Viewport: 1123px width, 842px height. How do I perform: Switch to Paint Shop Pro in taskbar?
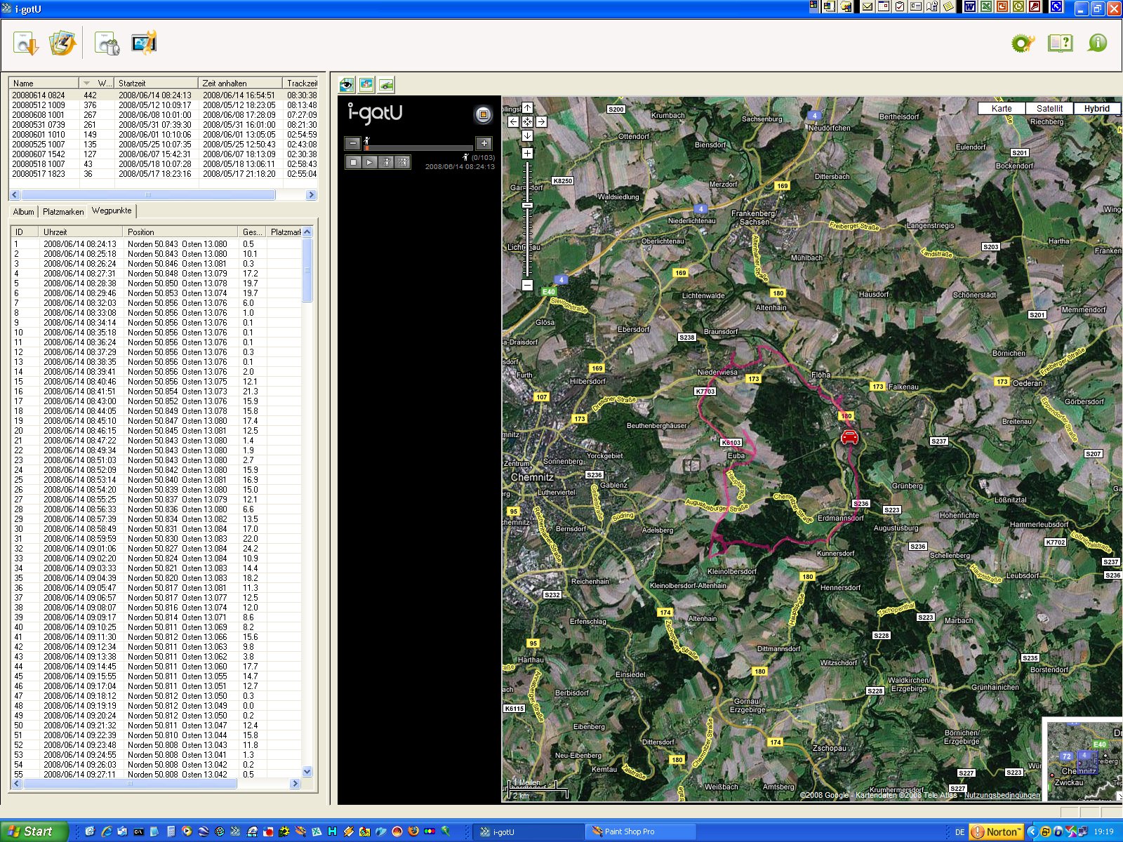tap(640, 831)
